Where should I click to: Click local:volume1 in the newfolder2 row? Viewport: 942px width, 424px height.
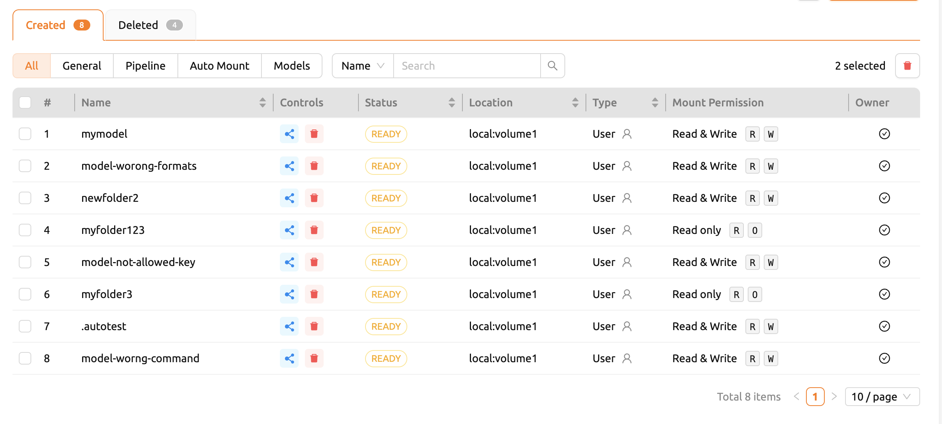503,198
